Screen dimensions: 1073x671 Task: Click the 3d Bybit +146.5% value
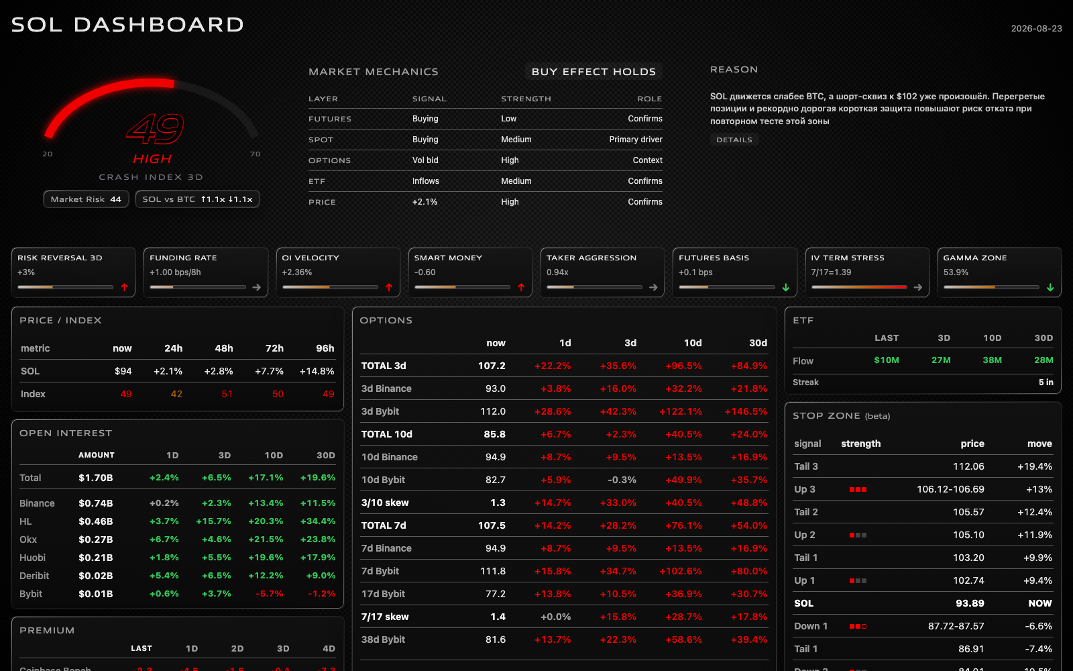coord(746,411)
